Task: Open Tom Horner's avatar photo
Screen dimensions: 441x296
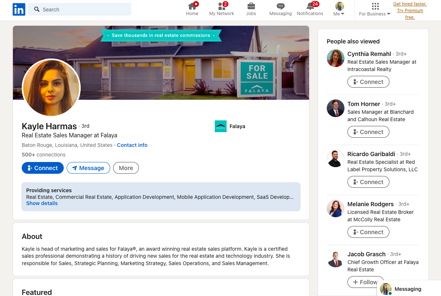Action: coord(336,108)
